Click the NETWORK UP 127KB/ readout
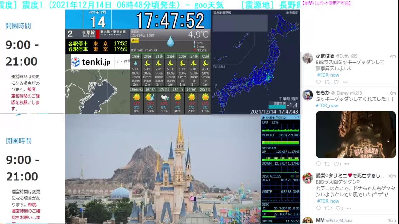Image resolution: width=399 pixels, height=224 pixels. [x=281, y=152]
